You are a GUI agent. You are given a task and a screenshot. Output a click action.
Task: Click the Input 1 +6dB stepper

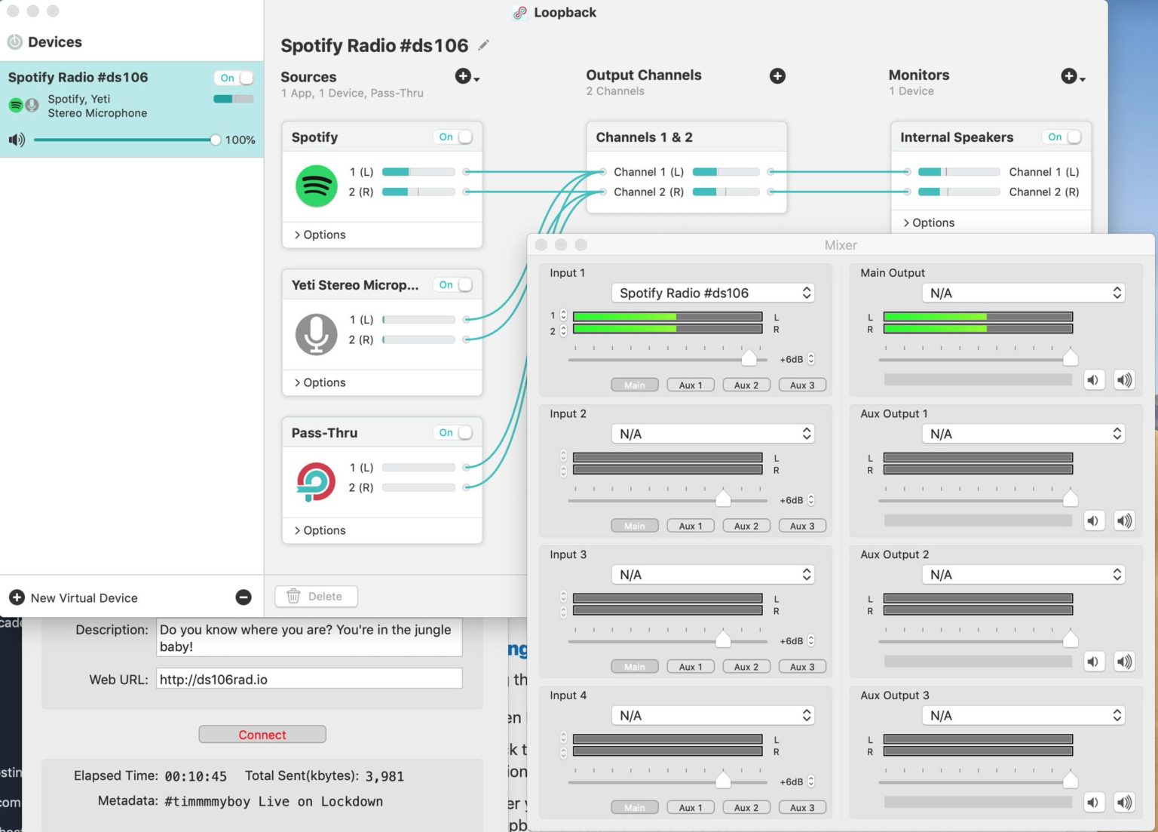[811, 359]
